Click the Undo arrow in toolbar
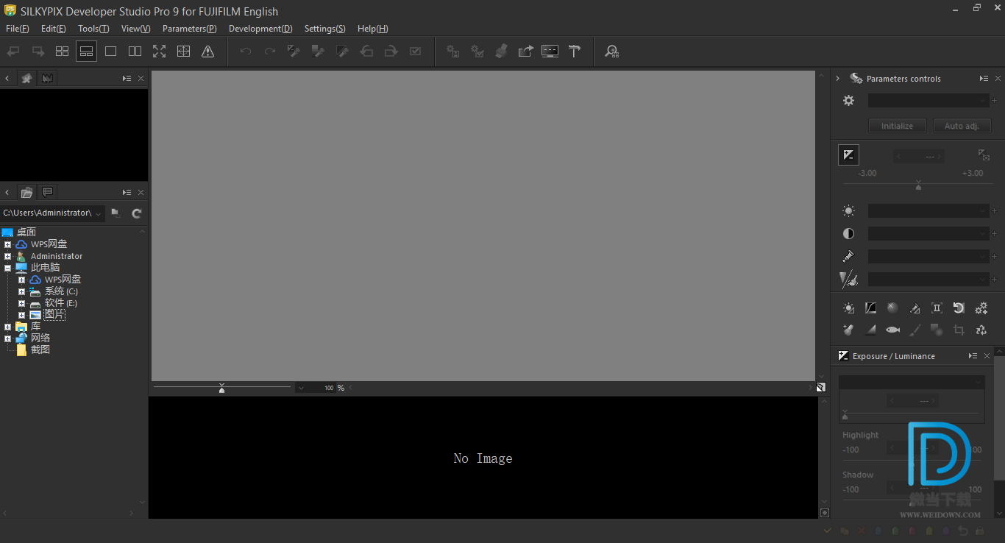Screen dimensions: 1005x543 point(246,52)
